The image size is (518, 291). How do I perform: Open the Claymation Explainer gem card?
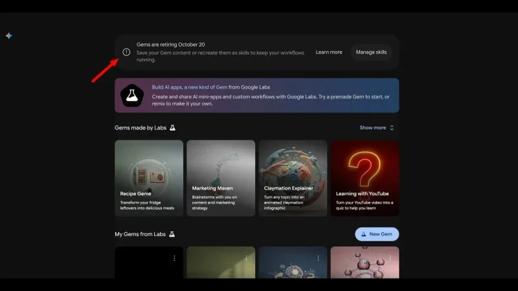click(x=293, y=178)
